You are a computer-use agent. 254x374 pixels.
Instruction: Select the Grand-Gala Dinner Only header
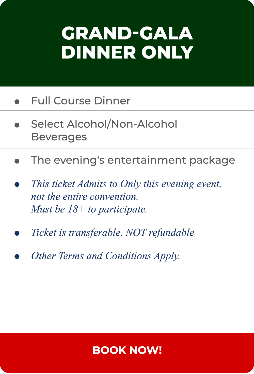127,43
